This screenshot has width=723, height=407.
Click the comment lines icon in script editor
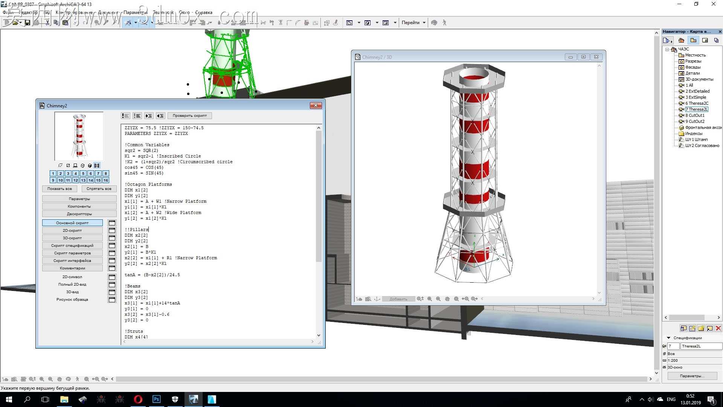click(125, 116)
